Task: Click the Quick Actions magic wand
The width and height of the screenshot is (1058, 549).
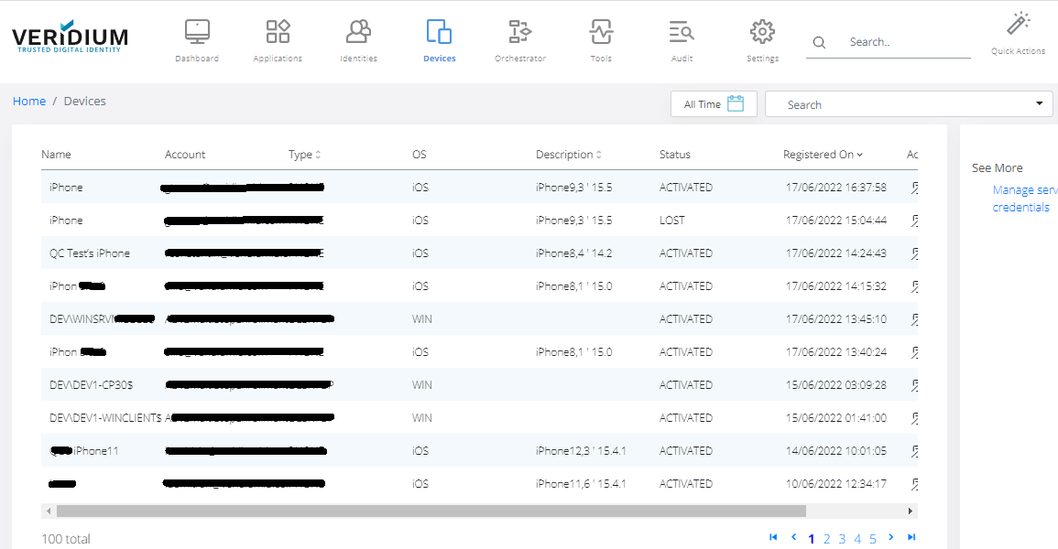Action: click(x=1018, y=24)
